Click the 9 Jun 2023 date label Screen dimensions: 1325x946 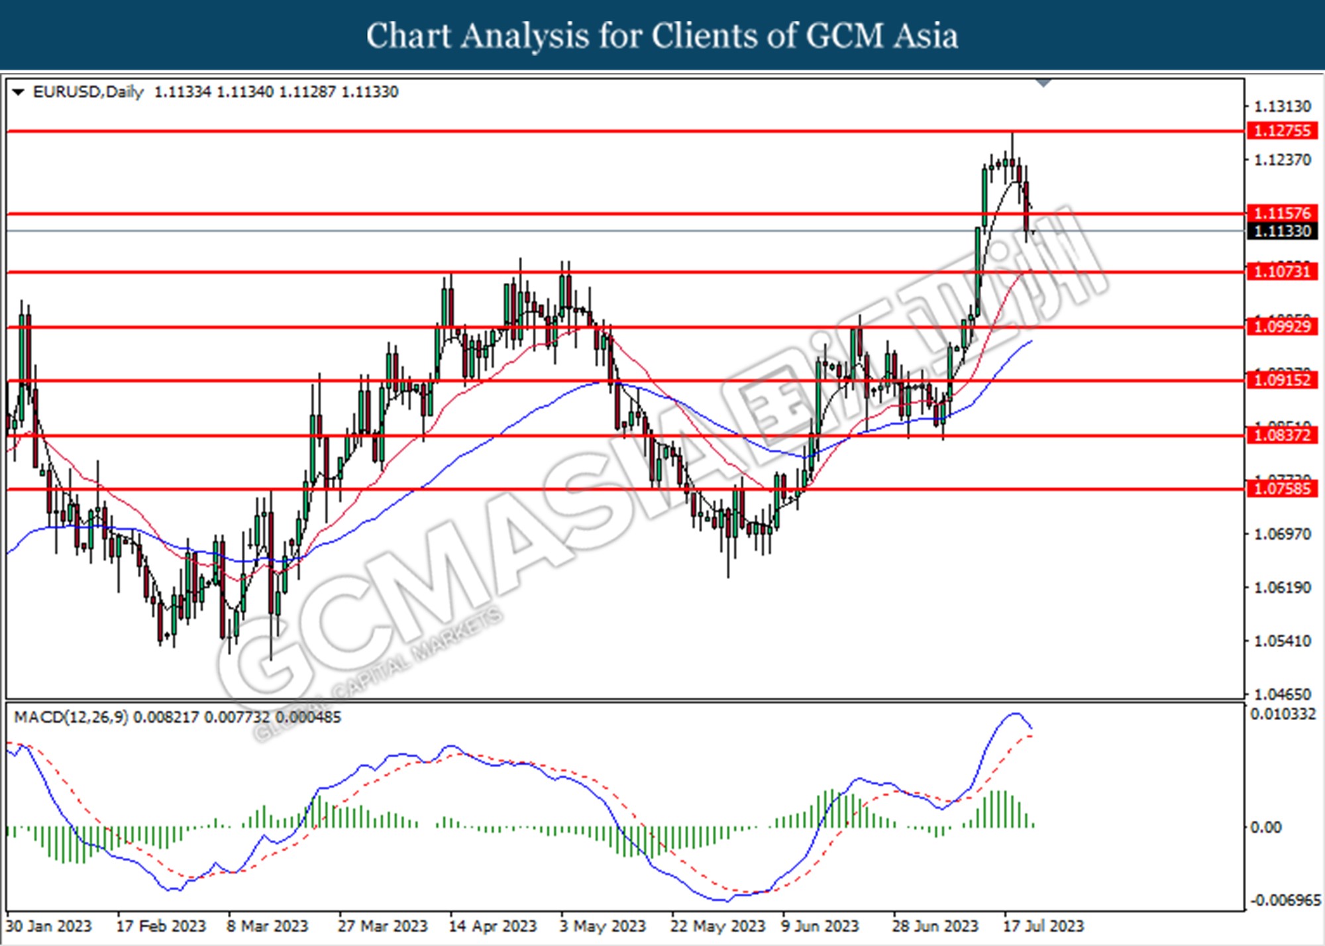[x=820, y=925]
